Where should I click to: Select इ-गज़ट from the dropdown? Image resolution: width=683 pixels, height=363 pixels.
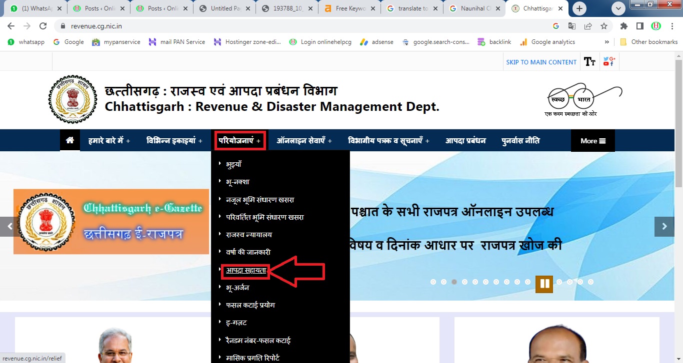tap(236, 323)
